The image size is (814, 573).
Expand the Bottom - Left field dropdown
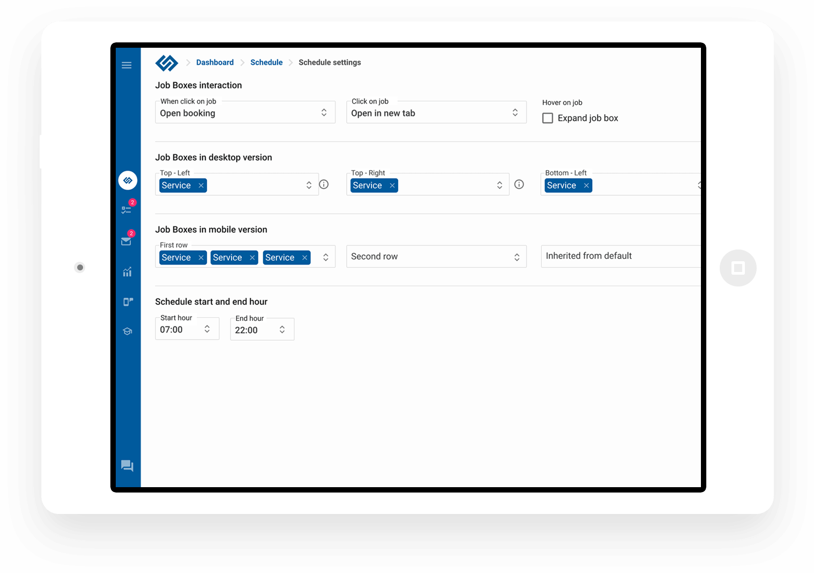click(x=699, y=185)
